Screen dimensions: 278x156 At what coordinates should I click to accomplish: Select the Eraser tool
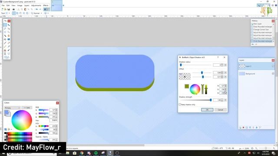tap(9, 43)
